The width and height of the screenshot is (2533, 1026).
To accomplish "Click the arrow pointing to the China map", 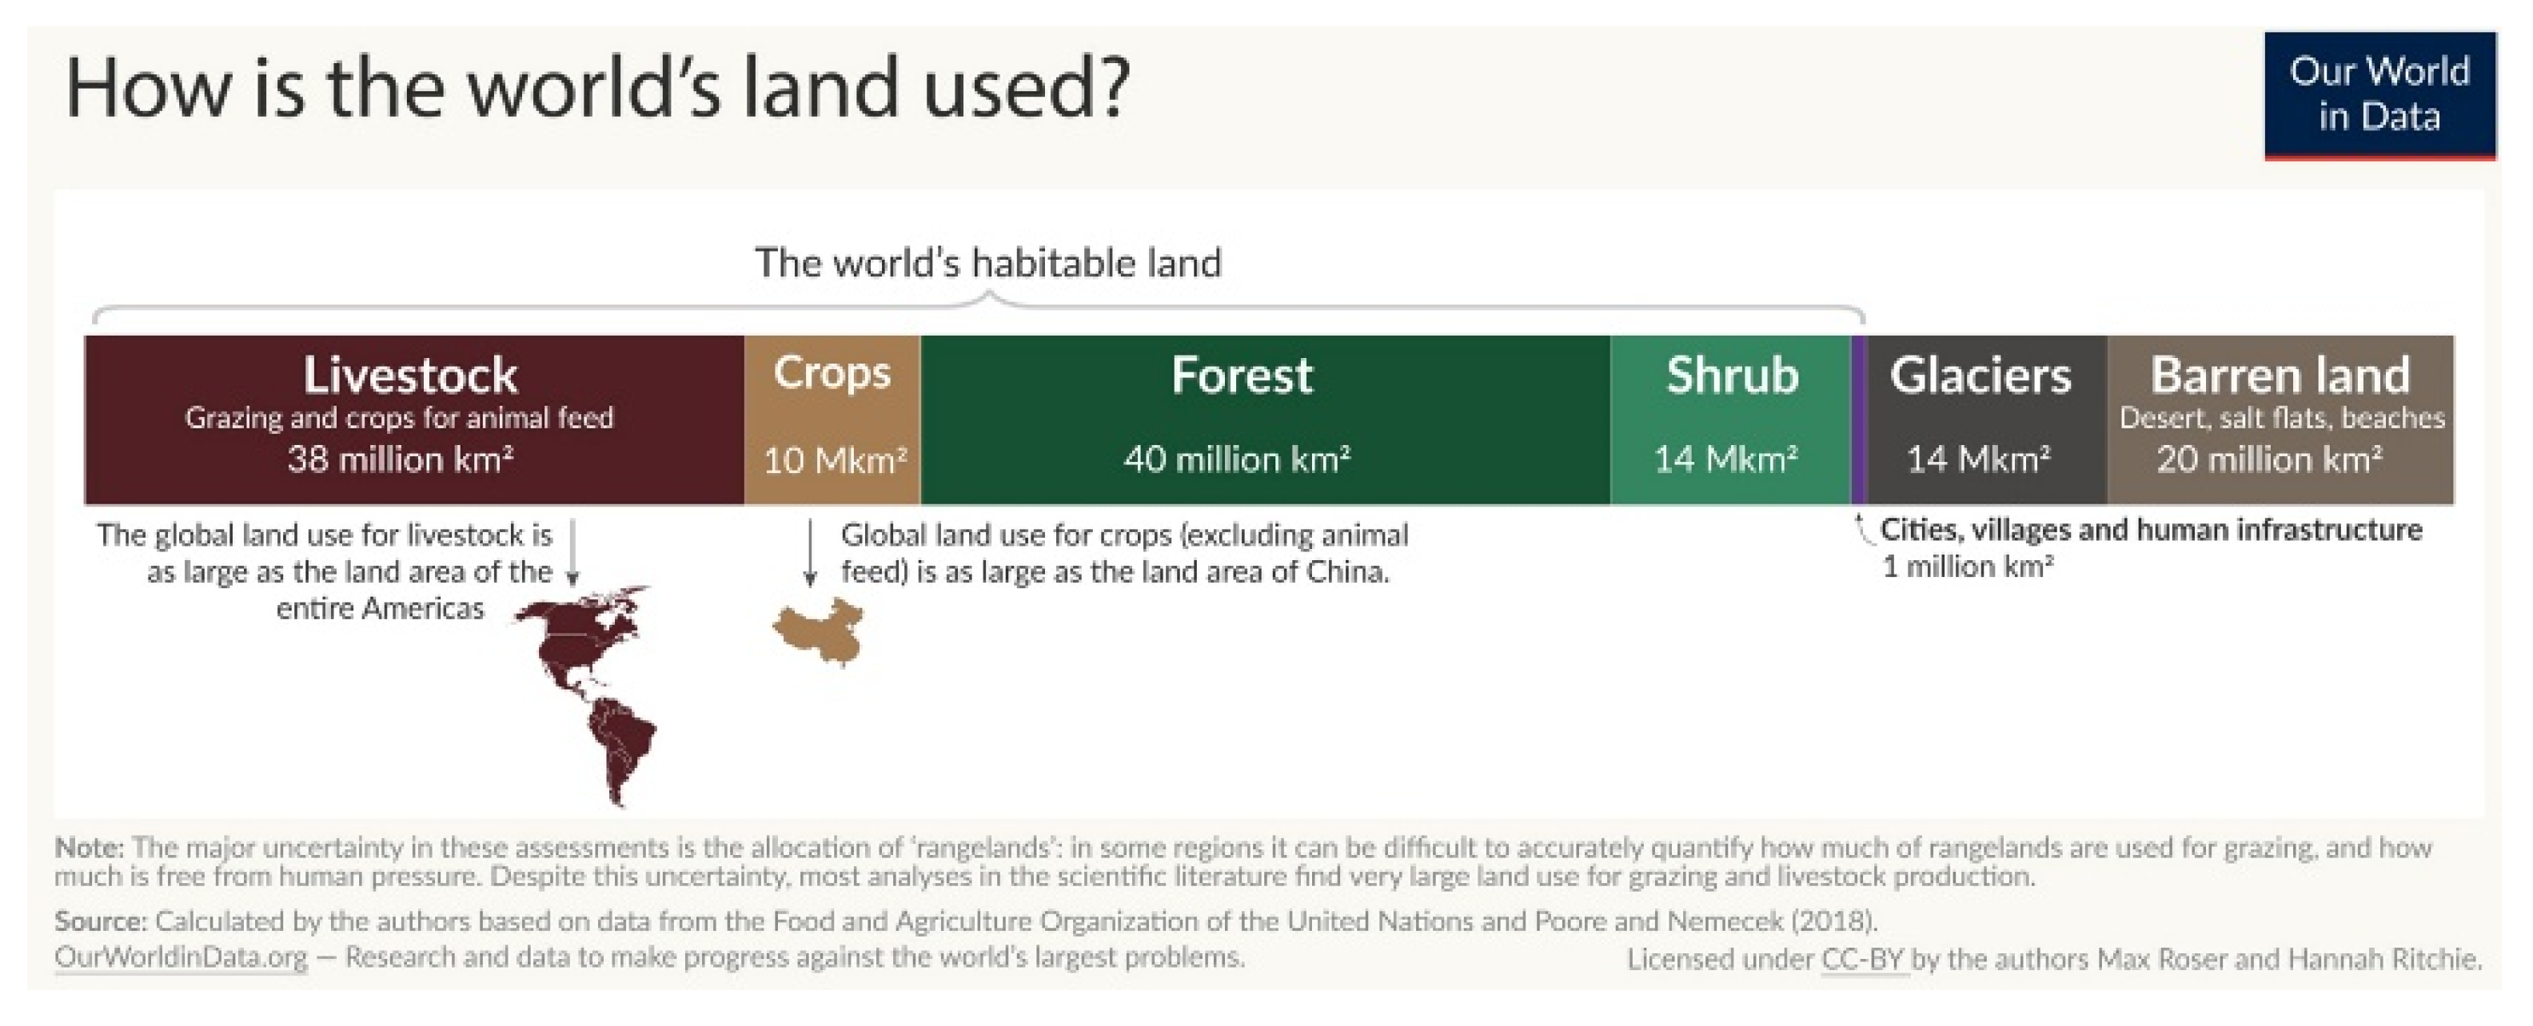I will tap(810, 553).
